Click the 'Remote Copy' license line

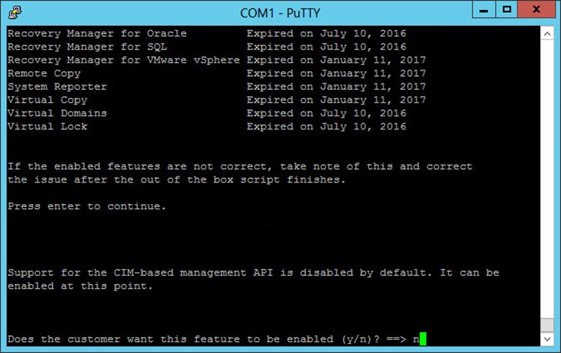pos(216,73)
